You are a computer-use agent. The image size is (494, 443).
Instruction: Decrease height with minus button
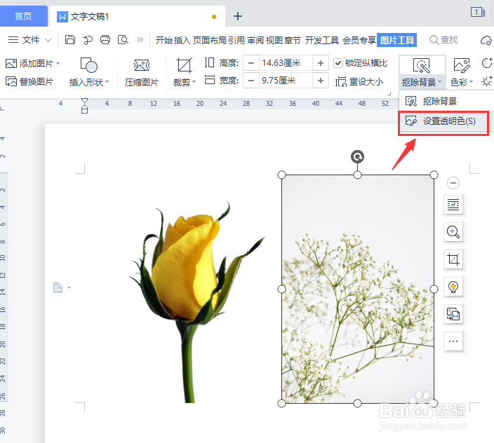coord(251,63)
